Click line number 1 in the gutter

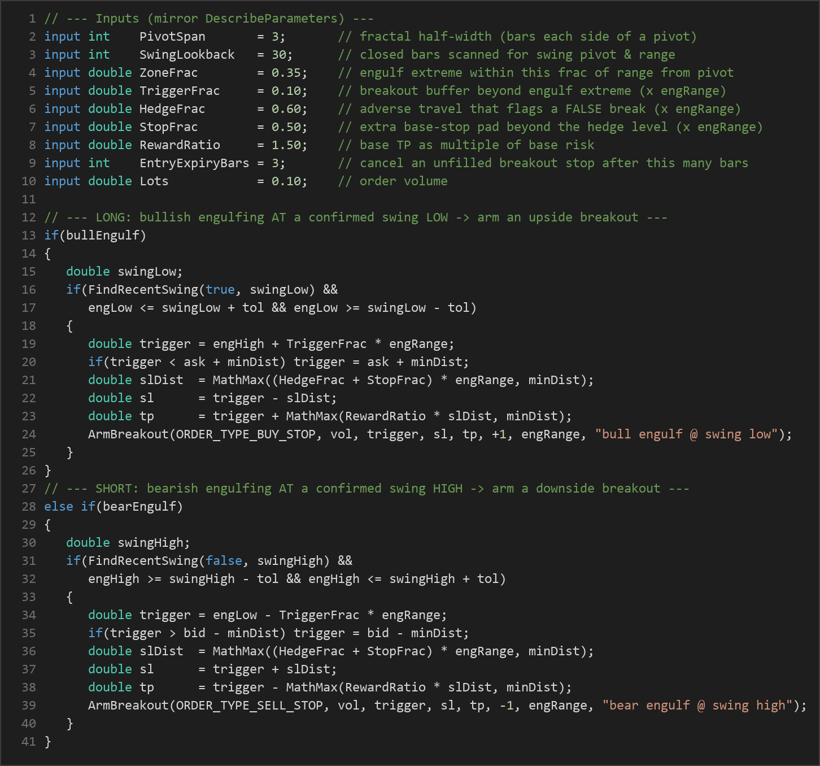tap(32, 19)
